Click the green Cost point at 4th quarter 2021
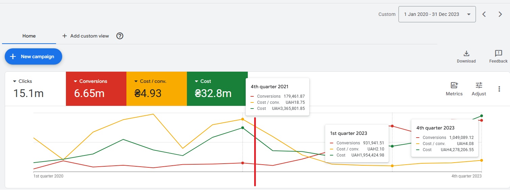 click(243, 128)
